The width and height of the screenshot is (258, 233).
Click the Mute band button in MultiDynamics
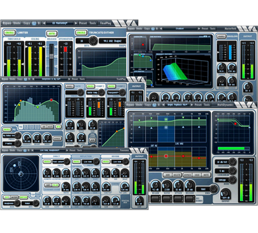[x=207, y=175]
